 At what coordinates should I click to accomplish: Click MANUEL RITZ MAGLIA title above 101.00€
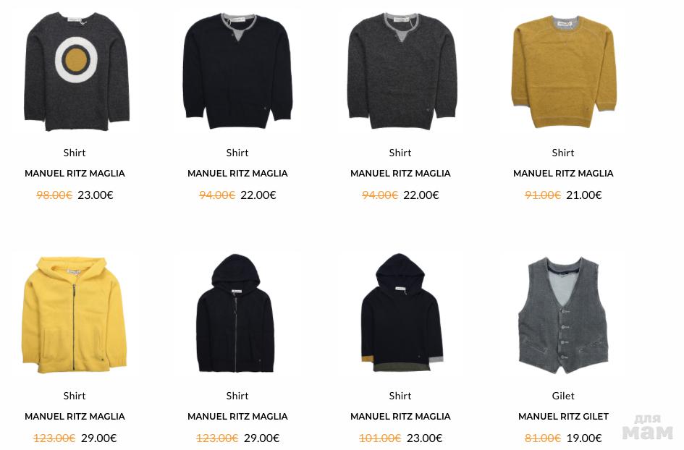point(400,417)
